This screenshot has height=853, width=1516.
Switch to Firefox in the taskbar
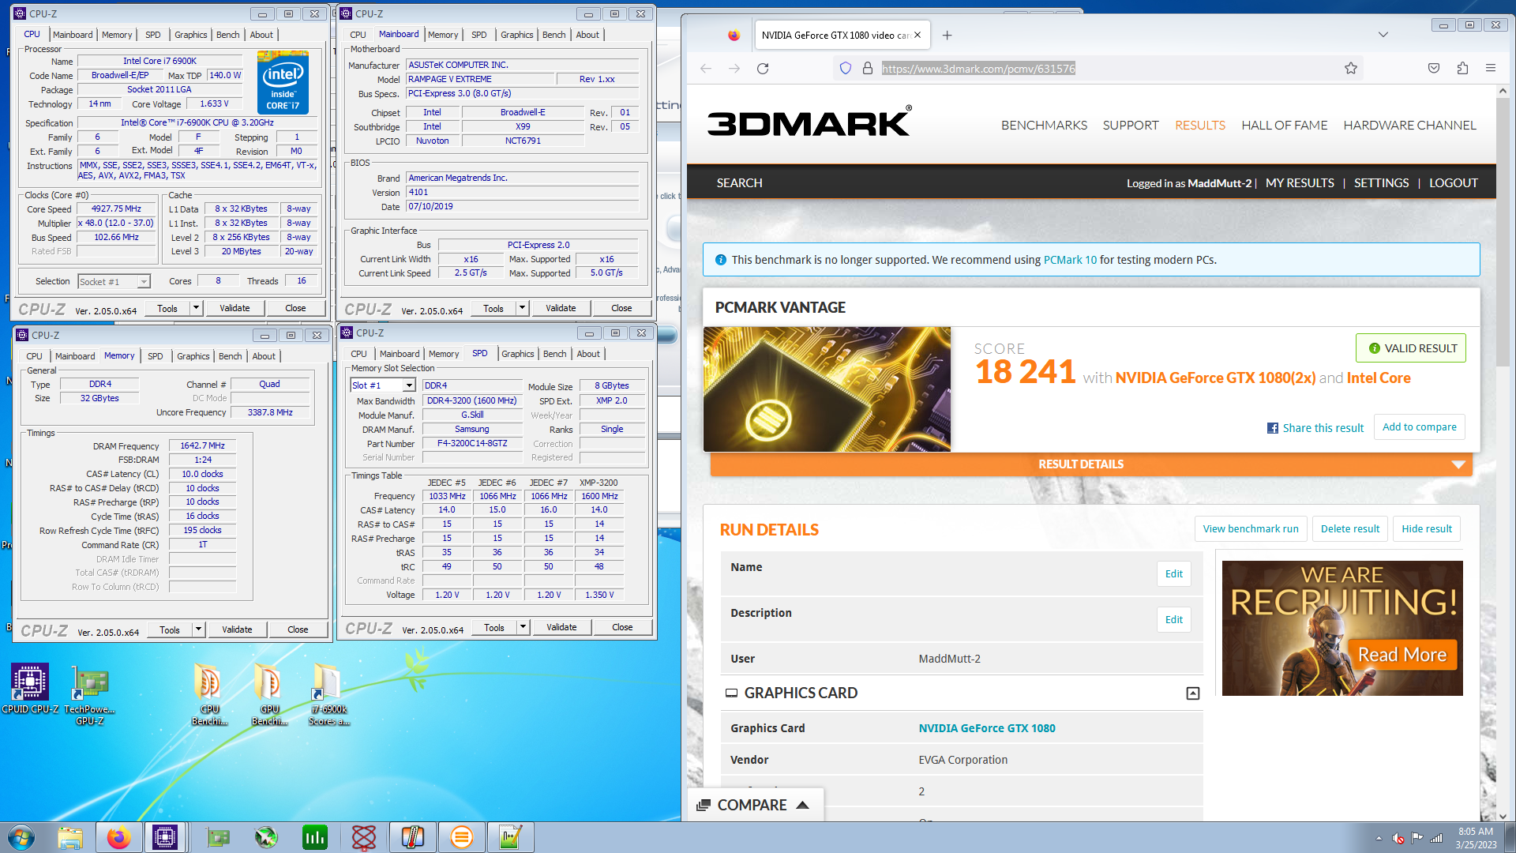coord(118,837)
